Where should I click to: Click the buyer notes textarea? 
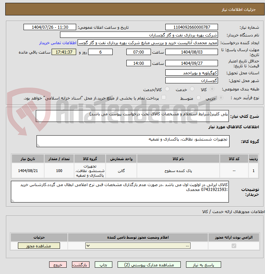pyautogui.click(x=120, y=192)
